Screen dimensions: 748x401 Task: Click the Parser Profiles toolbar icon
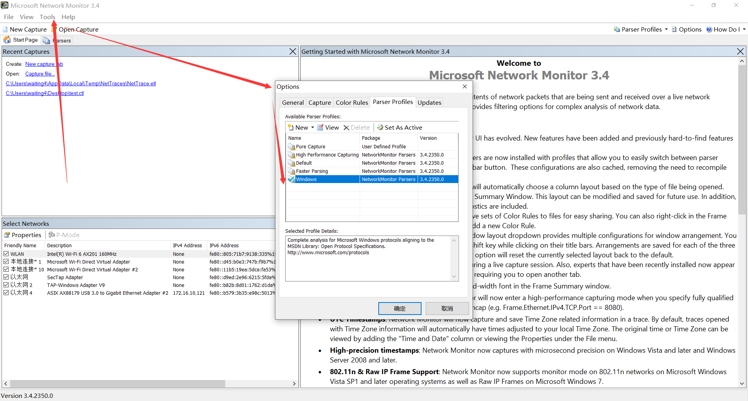pyautogui.click(x=617, y=30)
